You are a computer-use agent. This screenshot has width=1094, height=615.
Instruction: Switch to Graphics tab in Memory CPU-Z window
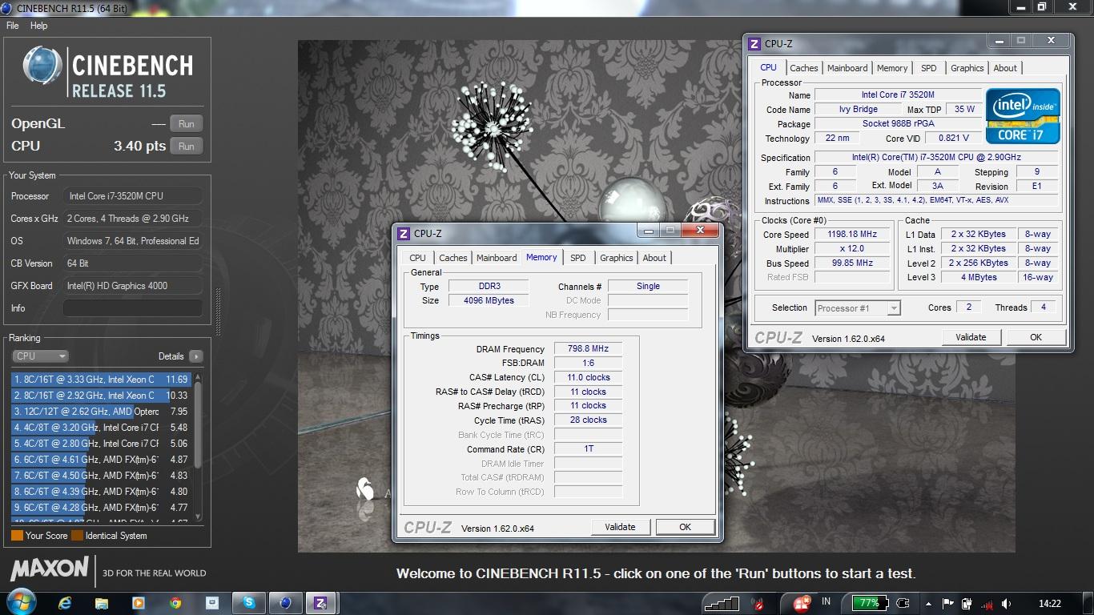617,258
